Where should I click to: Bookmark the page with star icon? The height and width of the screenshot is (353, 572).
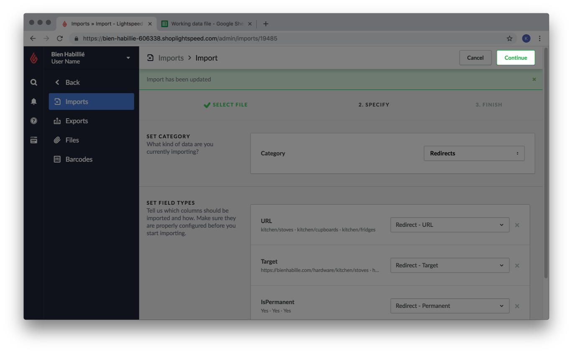(509, 38)
